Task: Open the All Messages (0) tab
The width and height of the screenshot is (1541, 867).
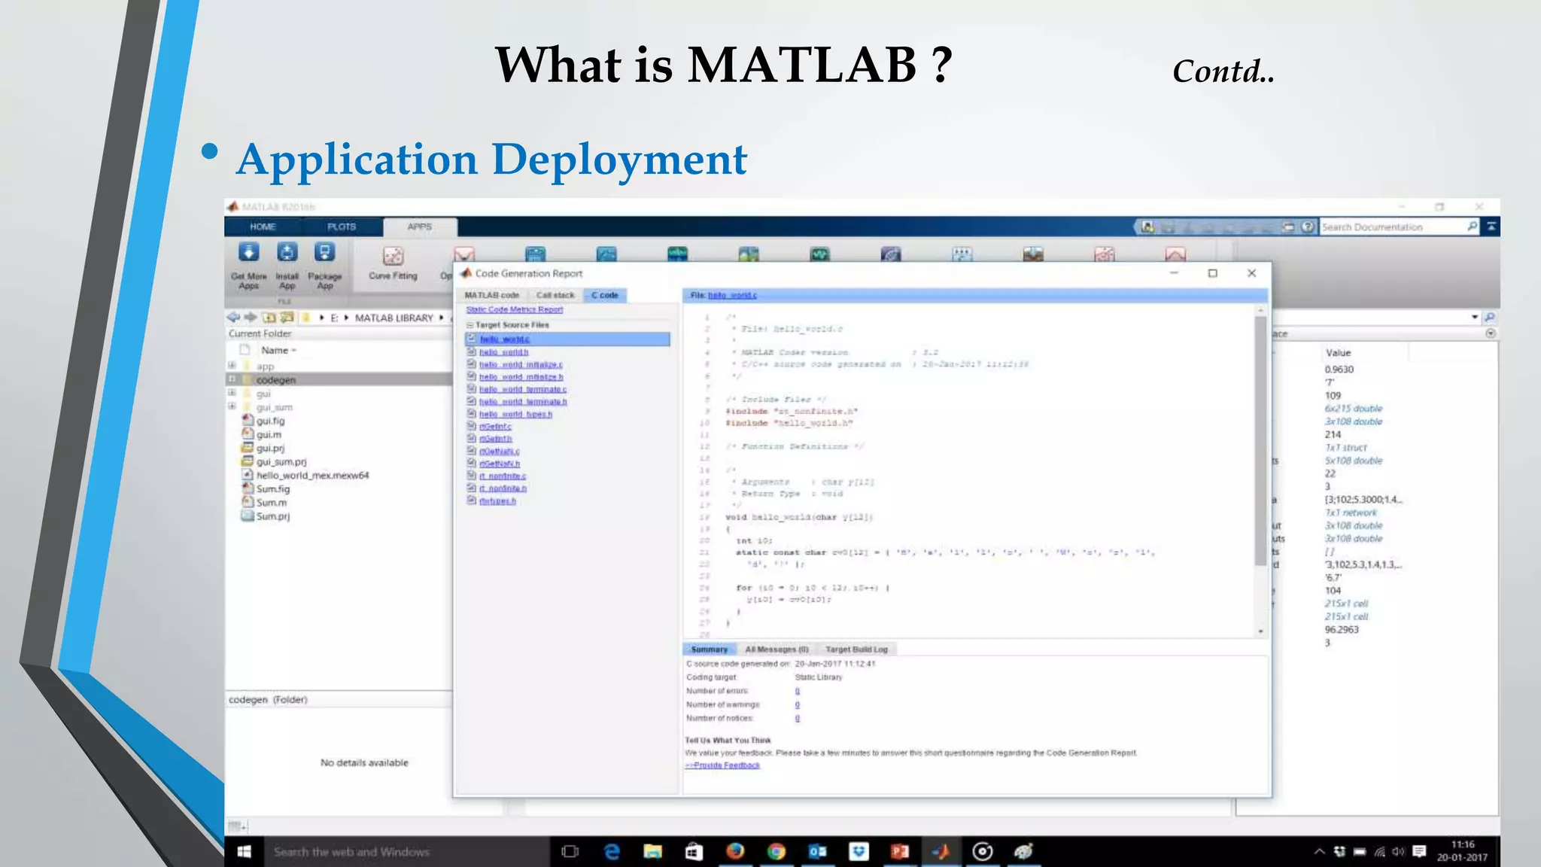Action: click(777, 649)
